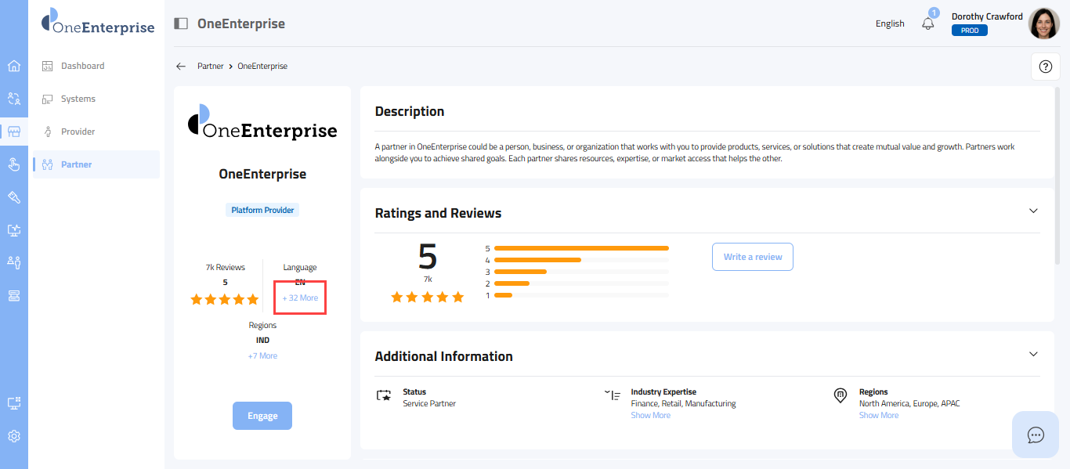Open the English language selector
Viewport: 1070px width, 469px height.
pos(890,23)
